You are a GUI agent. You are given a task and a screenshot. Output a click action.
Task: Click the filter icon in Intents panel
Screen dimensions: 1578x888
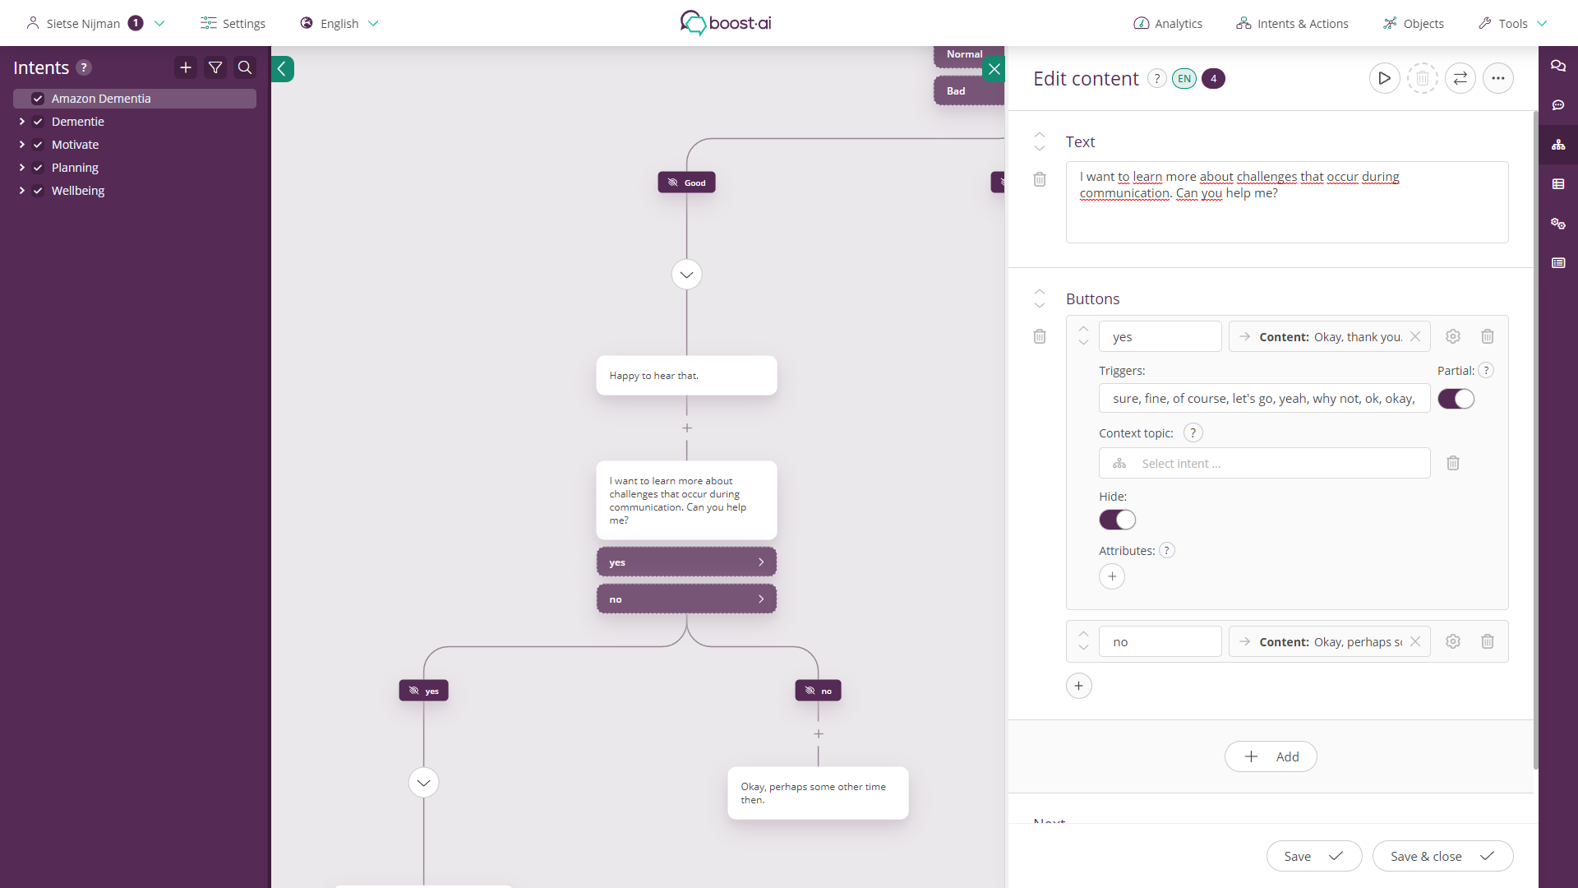(x=215, y=67)
